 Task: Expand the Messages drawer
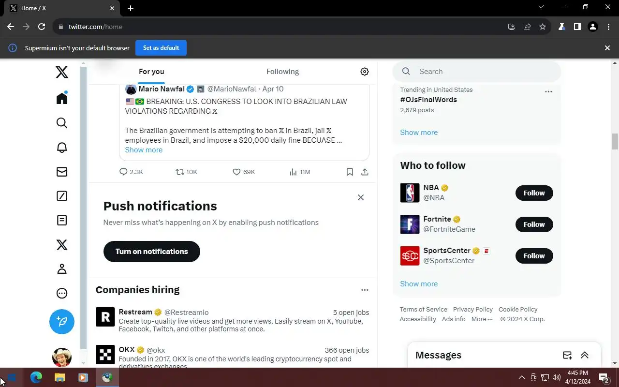[x=585, y=355]
